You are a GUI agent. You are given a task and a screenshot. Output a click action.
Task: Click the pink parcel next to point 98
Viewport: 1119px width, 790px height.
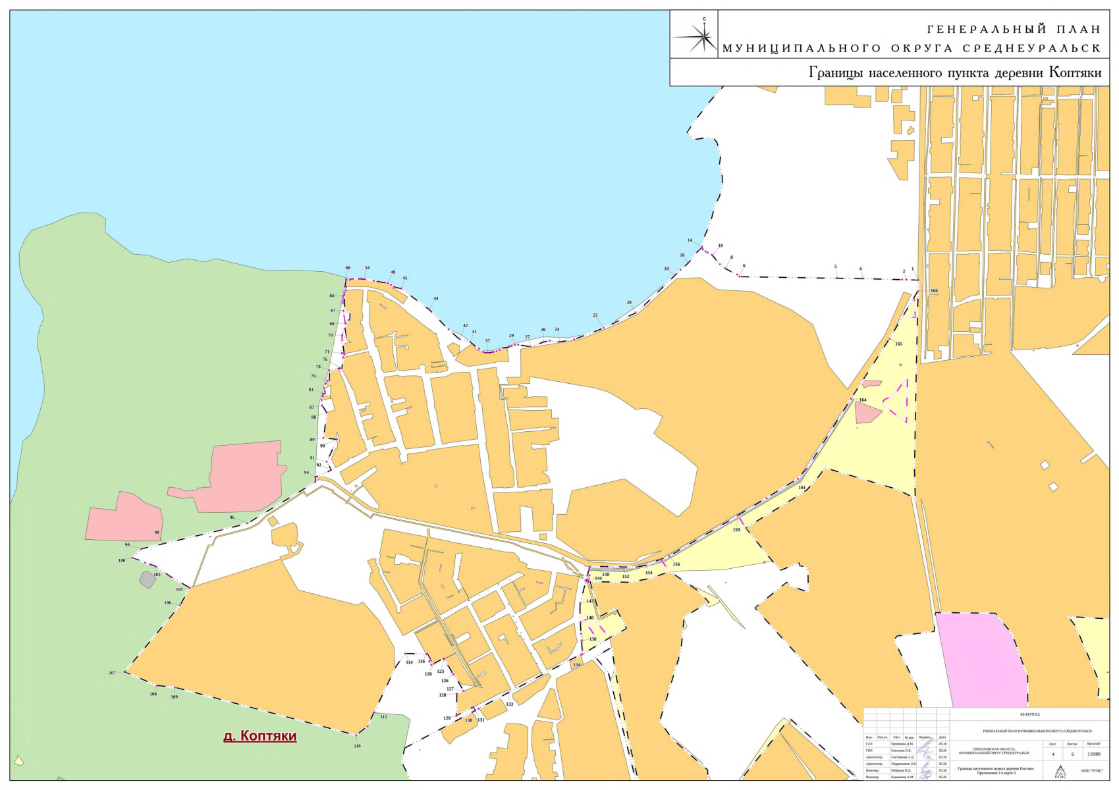(x=124, y=517)
